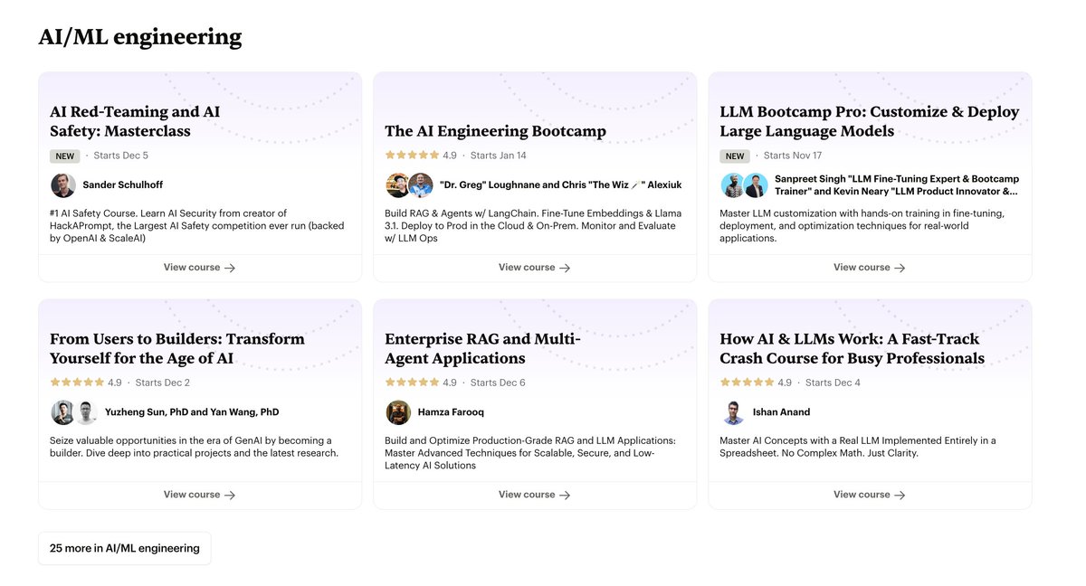This screenshot has width=1086, height=586.
Task: Open View course for How AI & LLMs Work
Action: click(870, 495)
